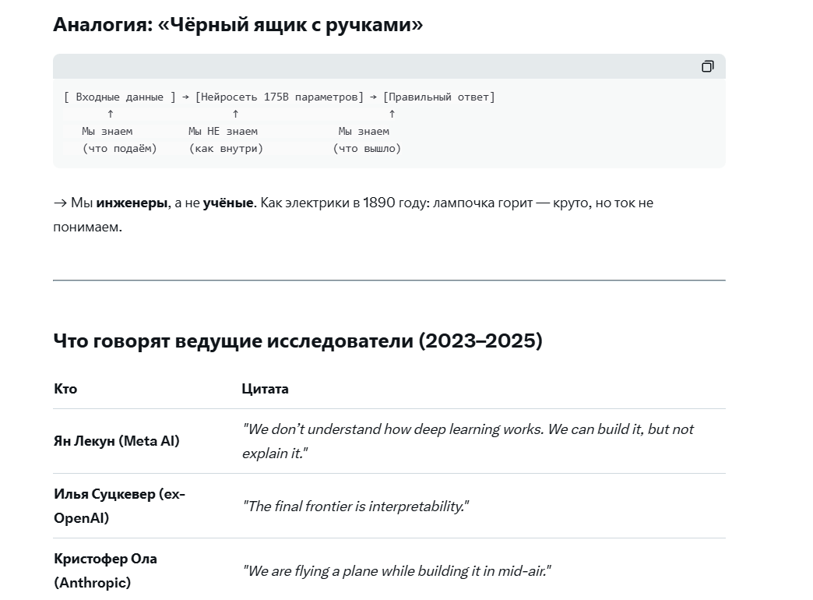This screenshot has height=600, width=813.
Task: Click the "(как внутри)" caption
Action: coord(226,148)
